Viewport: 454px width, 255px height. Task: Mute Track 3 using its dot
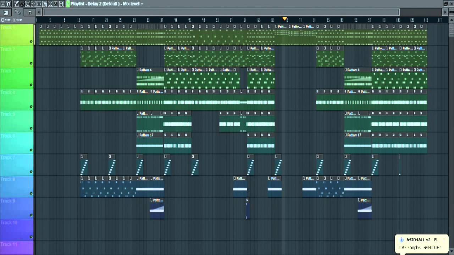pos(31,85)
